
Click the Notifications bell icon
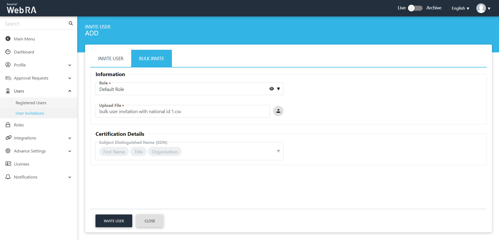pyautogui.click(x=8, y=177)
